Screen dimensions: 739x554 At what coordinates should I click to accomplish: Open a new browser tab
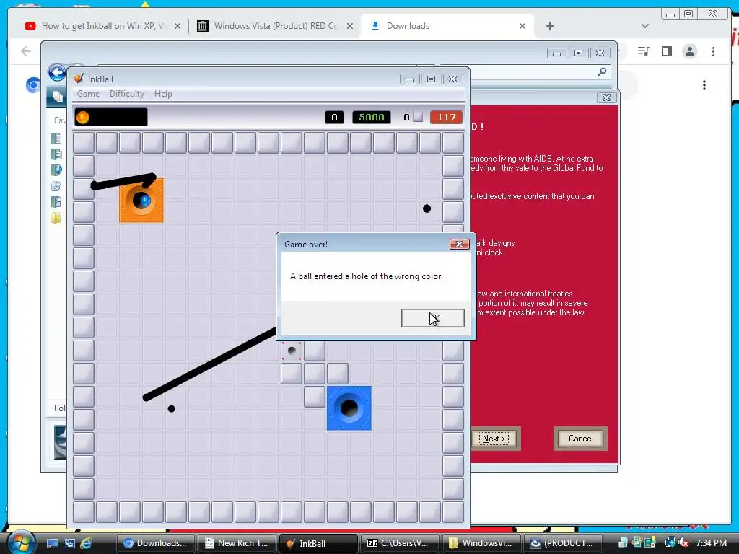[x=549, y=26]
